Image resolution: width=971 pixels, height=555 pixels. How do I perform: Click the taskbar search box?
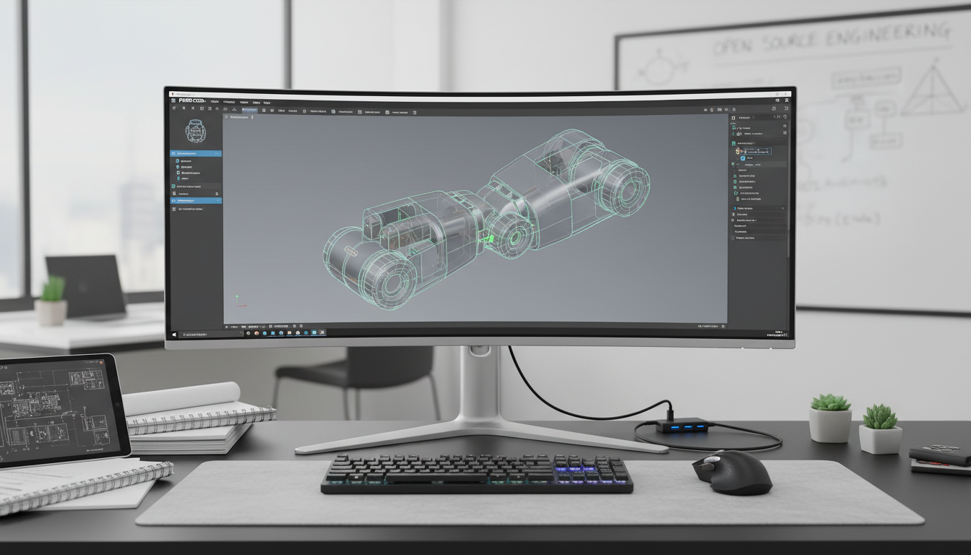[x=211, y=335]
